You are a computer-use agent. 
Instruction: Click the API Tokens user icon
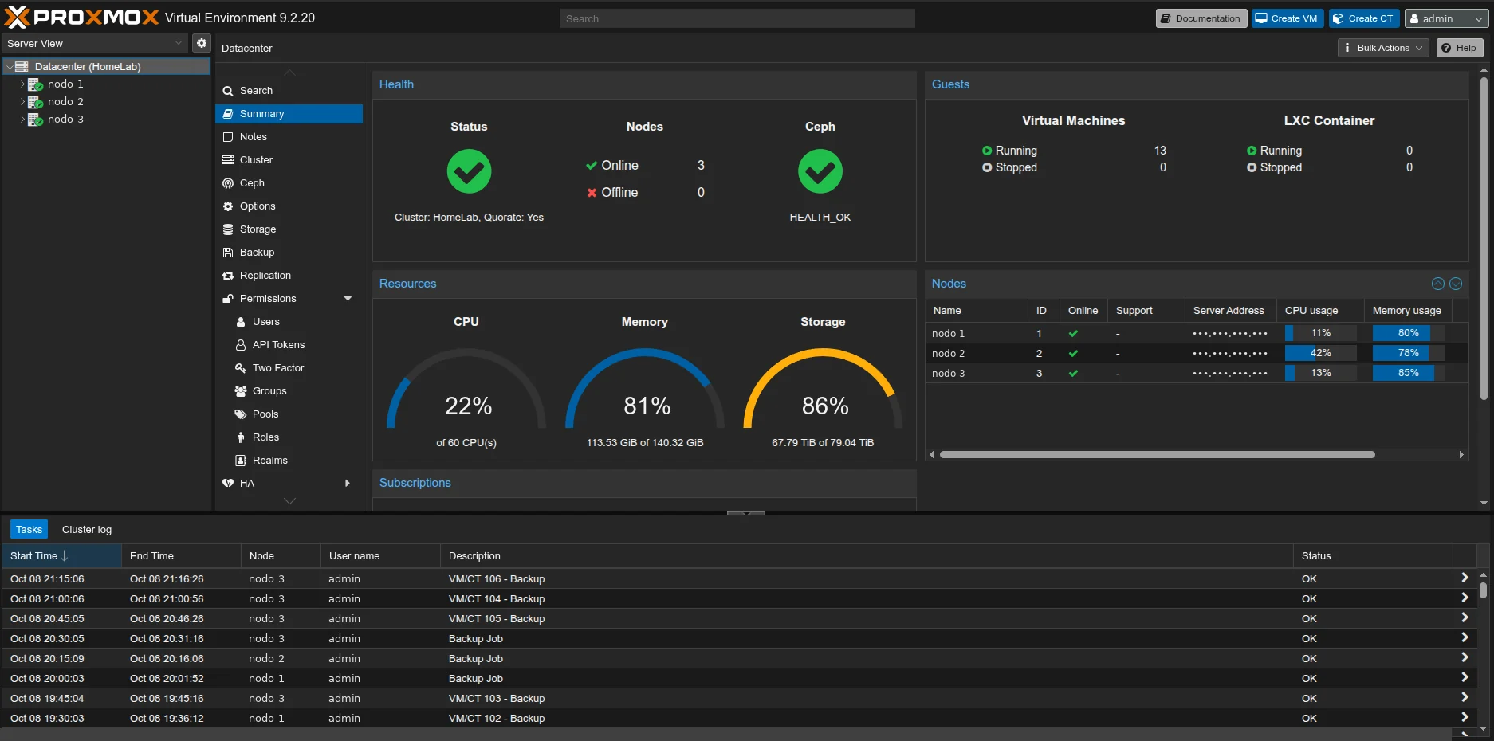241,345
